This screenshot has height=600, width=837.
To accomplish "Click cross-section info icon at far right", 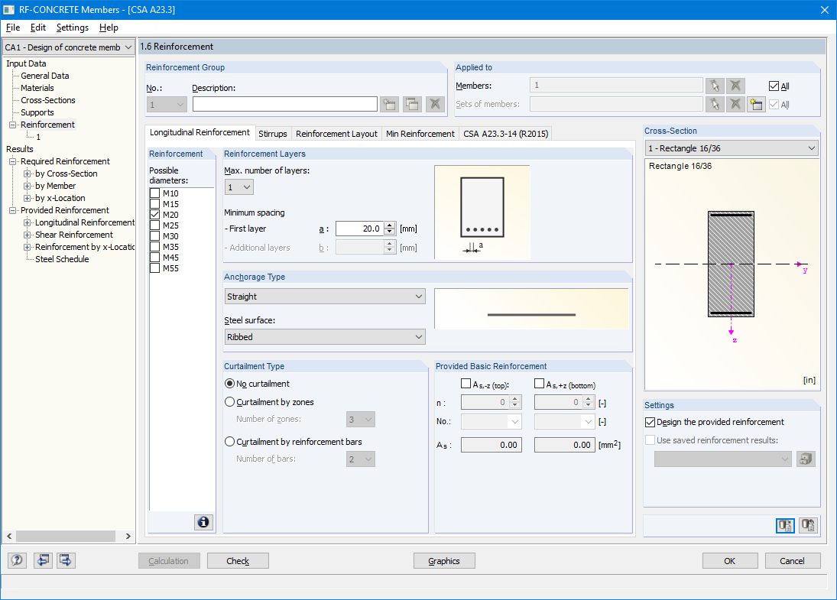I will point(808,525).
